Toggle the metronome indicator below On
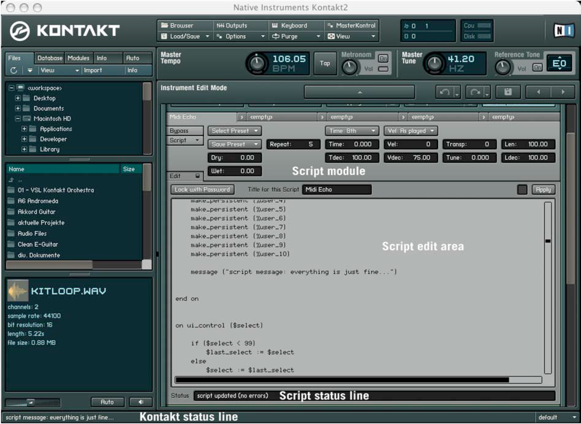Screen dimensions: 581x424 click(x=383, y=69)
